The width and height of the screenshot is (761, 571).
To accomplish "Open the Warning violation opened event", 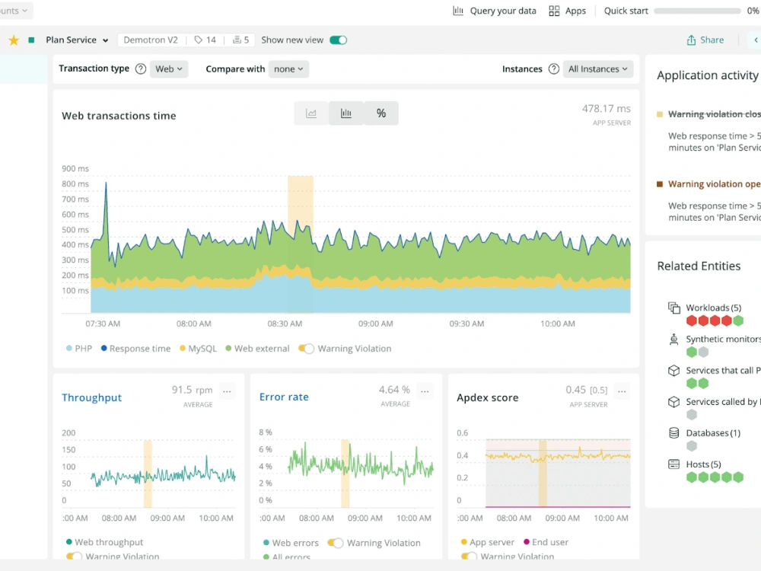I will coord(714,184).
